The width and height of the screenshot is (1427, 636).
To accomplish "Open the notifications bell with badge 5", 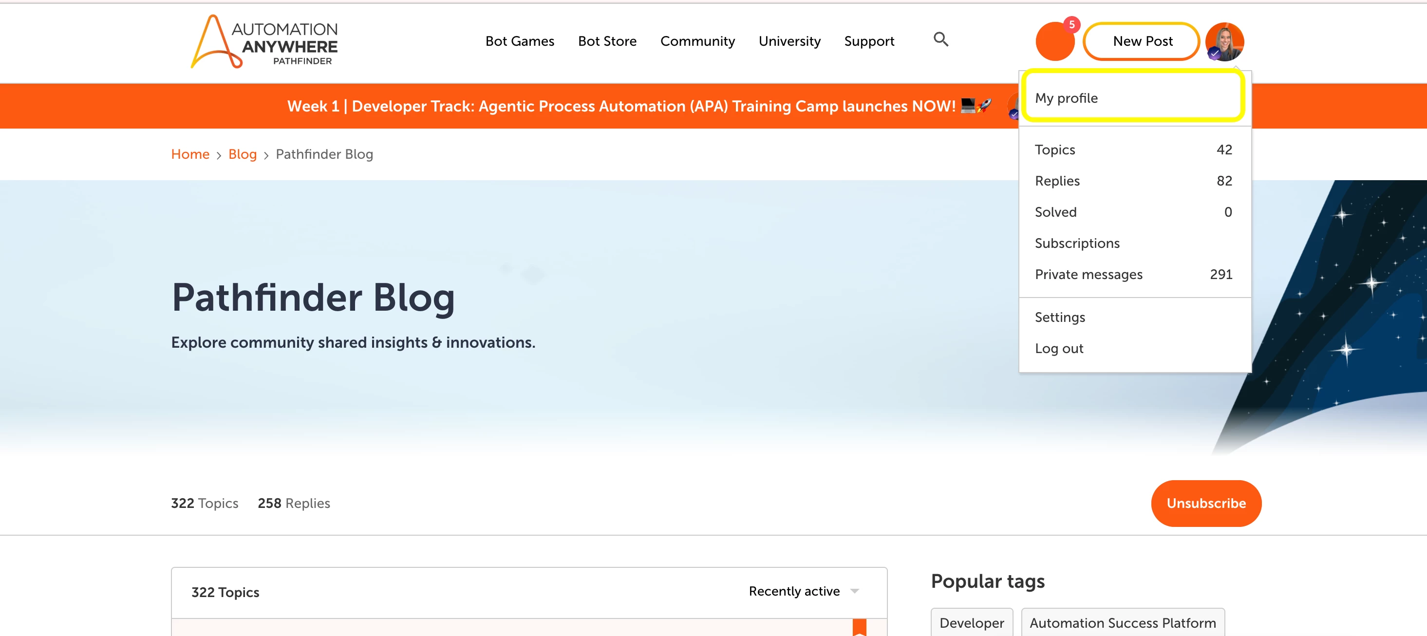I will 1055,41.
